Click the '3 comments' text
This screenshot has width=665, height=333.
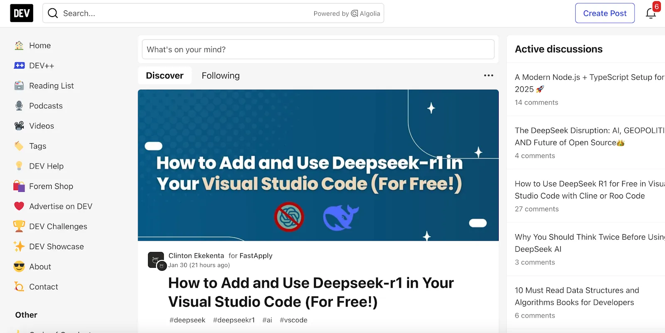click(535, 262)
